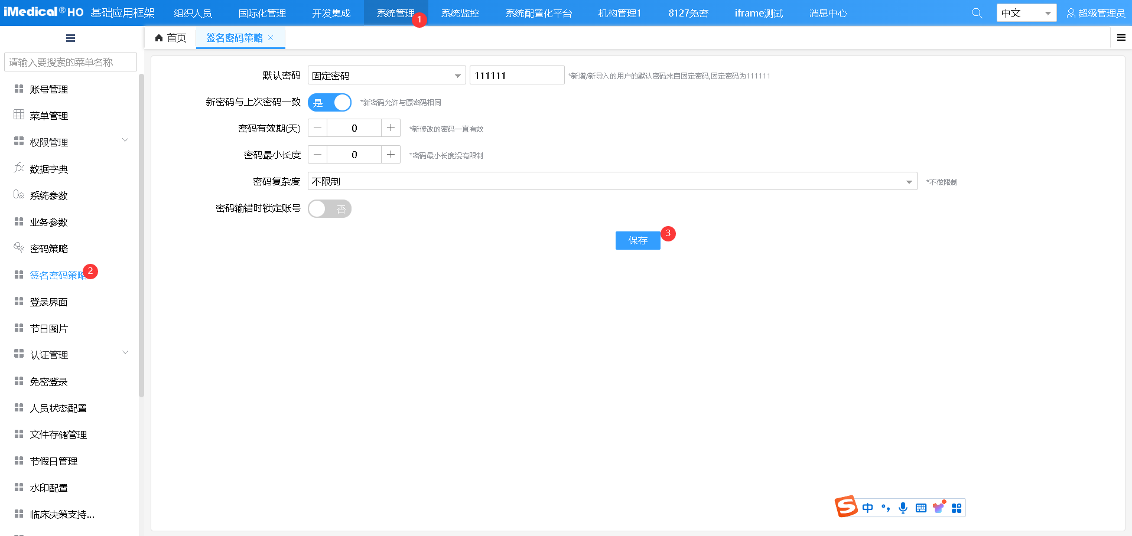The height and width of the screenshot is (536, 1132).
Task: Open the tab list menu icon at right
Action: (x=1121, y=38)
